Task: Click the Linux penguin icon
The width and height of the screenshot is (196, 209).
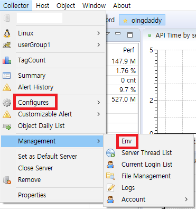Action: pos(7,33)
